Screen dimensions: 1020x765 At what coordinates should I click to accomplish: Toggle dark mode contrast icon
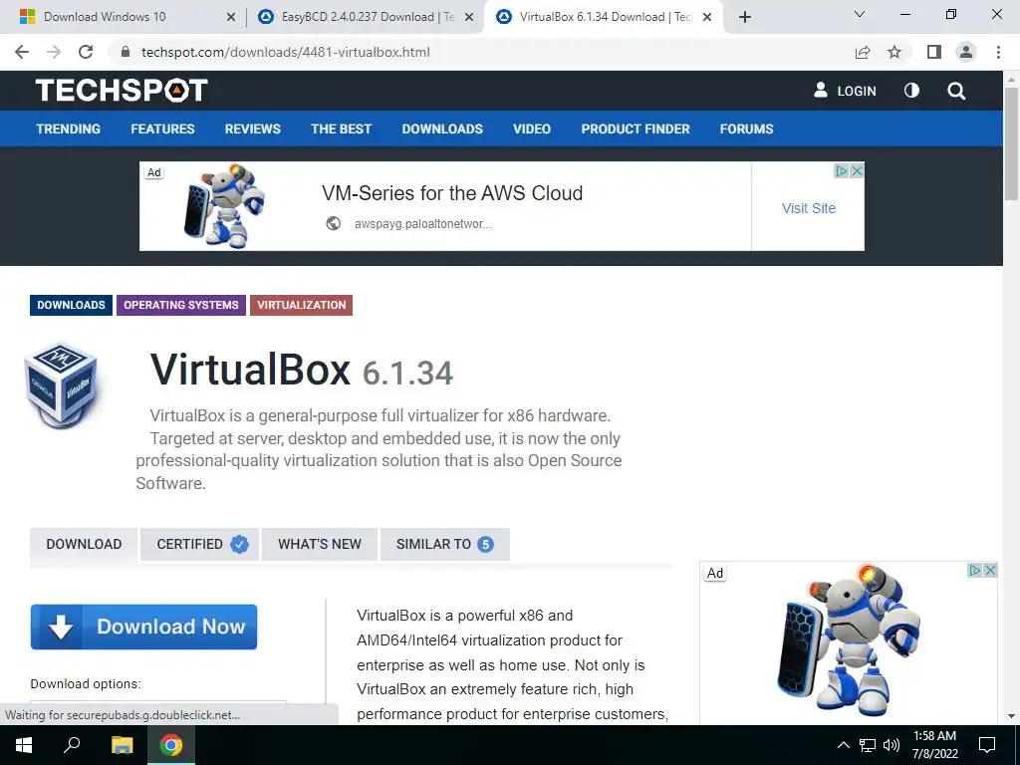(912, 91)
